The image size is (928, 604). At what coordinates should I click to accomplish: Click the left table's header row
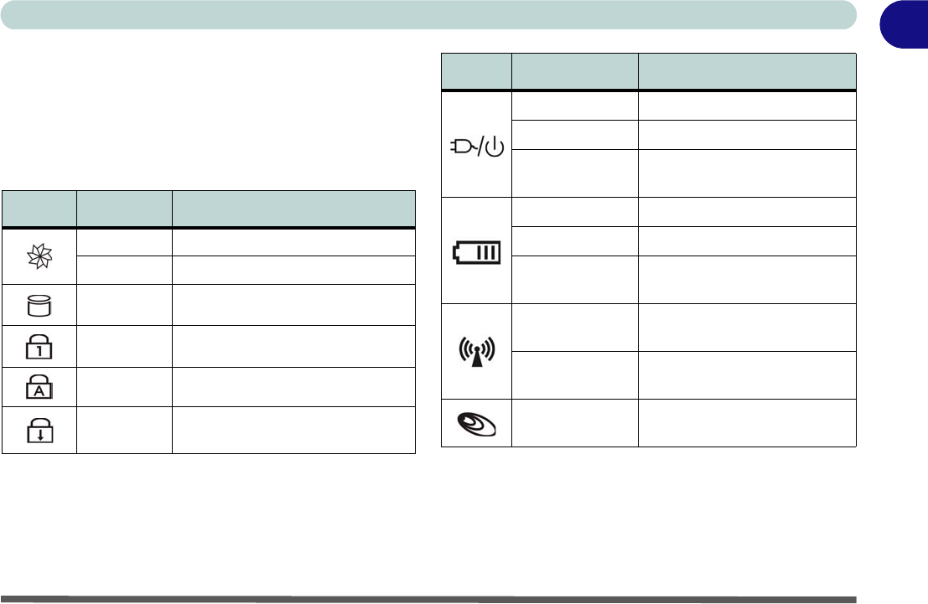(x=208, y=209)
